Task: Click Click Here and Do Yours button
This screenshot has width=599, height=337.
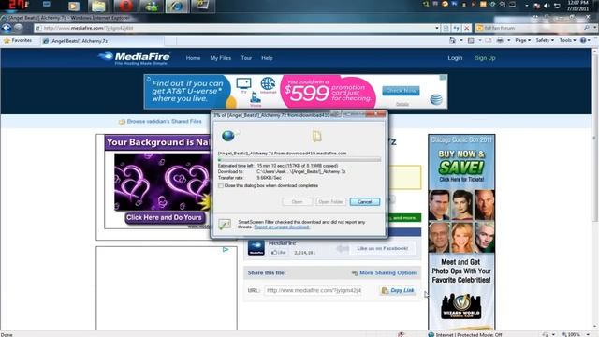Action: point(164,217)
